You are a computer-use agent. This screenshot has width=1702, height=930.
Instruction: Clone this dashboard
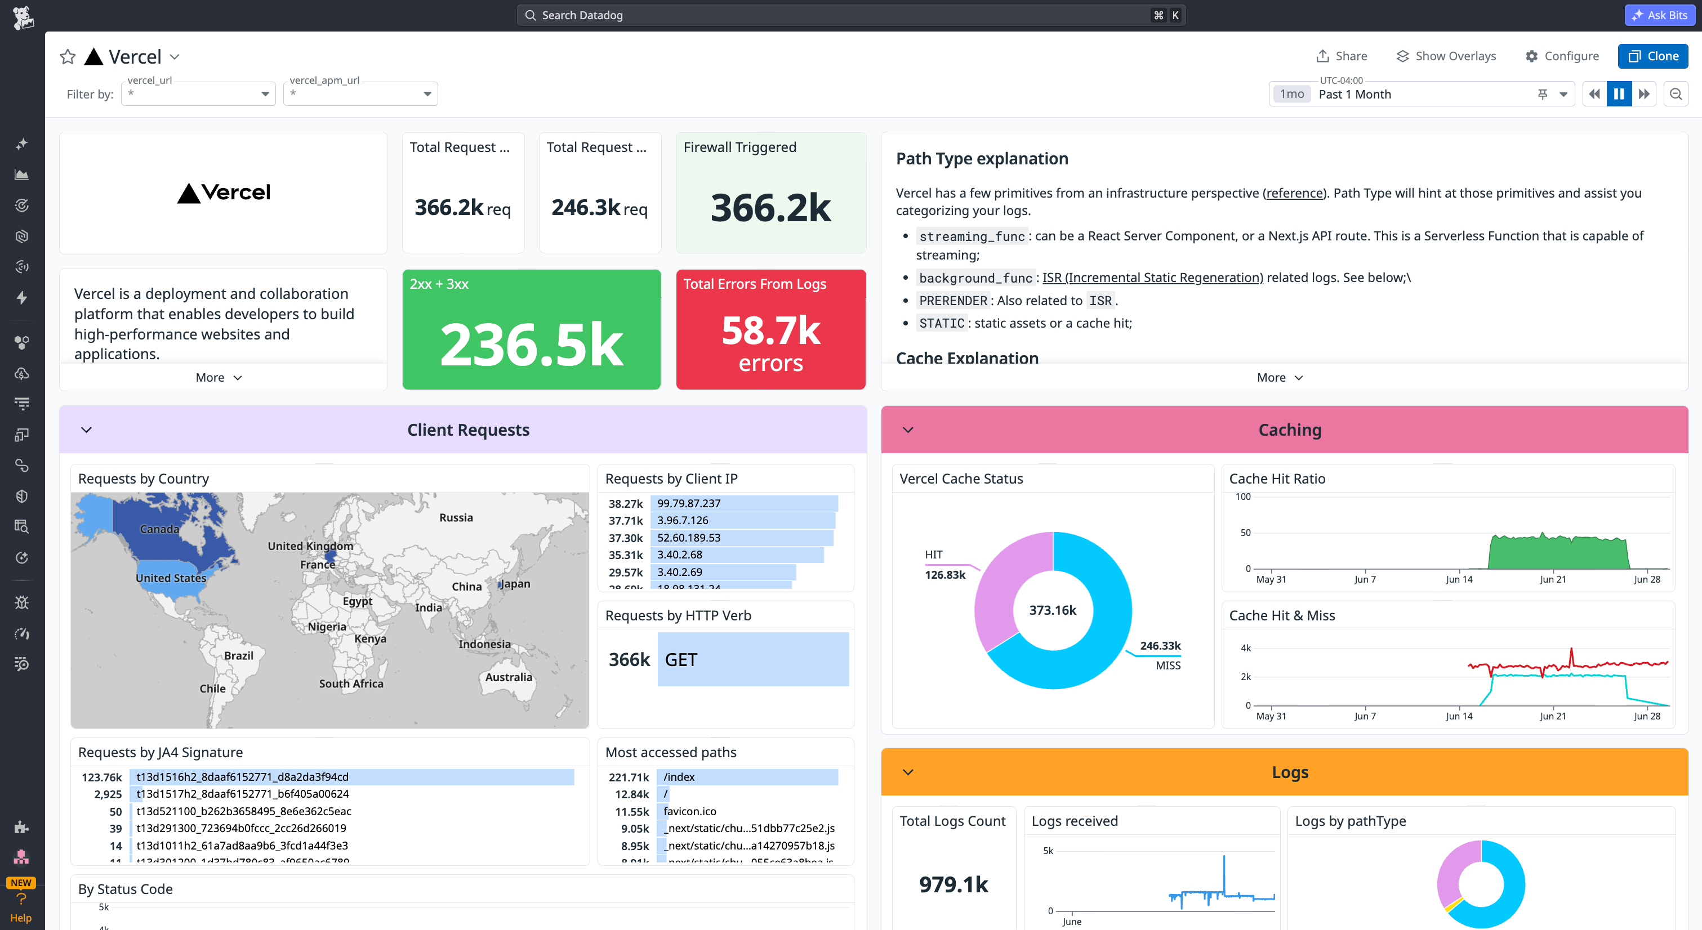click(1652, 56)
